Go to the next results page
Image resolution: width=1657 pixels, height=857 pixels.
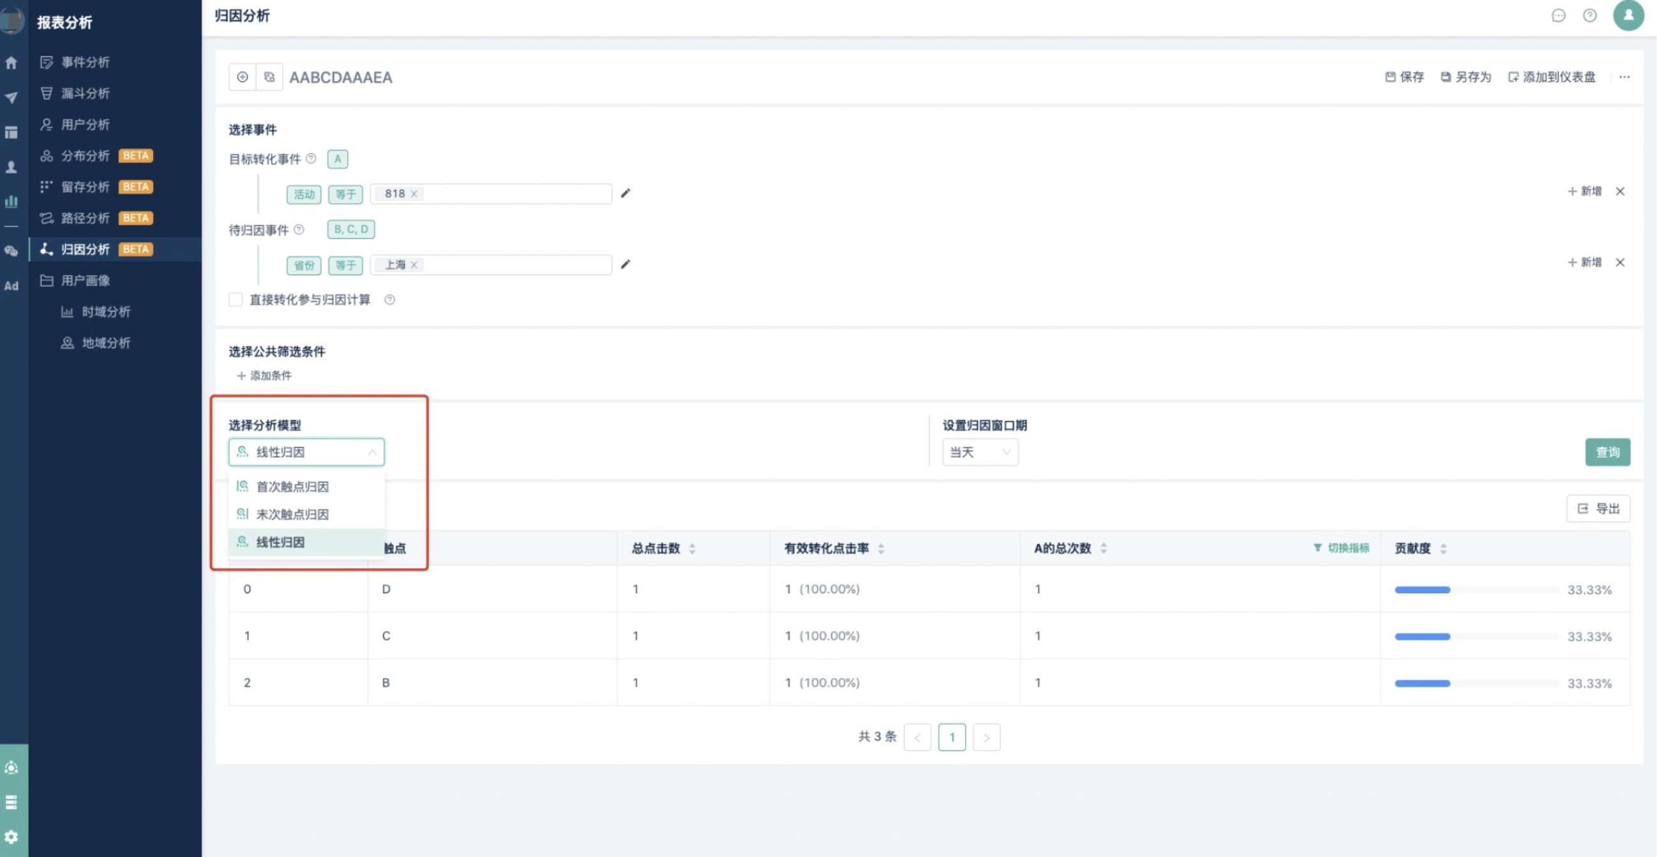[x=986, y=738]
